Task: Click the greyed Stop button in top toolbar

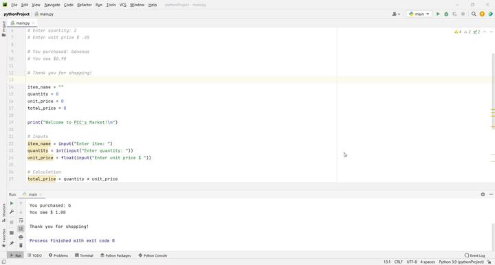Action: (x=463, y=14)
